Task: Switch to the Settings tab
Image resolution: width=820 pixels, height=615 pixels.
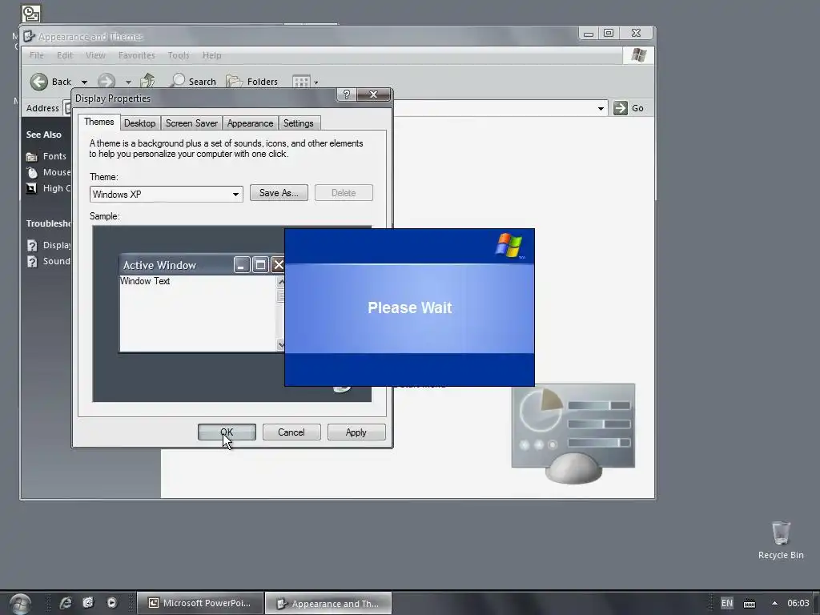Action: tap(298, 123)
